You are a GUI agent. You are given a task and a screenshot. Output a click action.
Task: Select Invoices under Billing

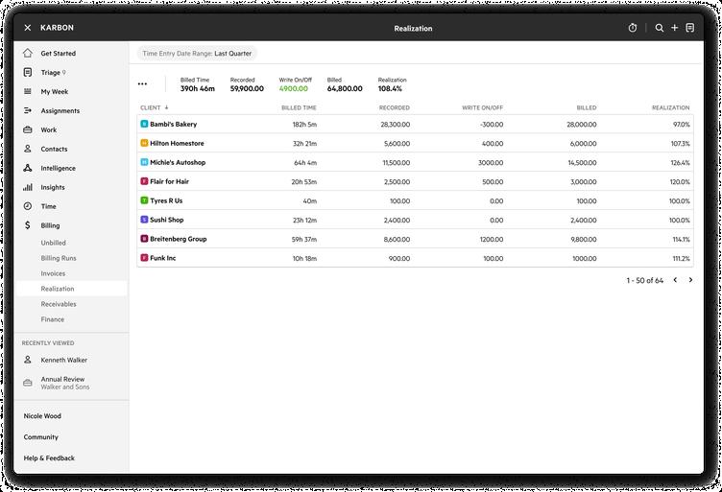[53, 273]
